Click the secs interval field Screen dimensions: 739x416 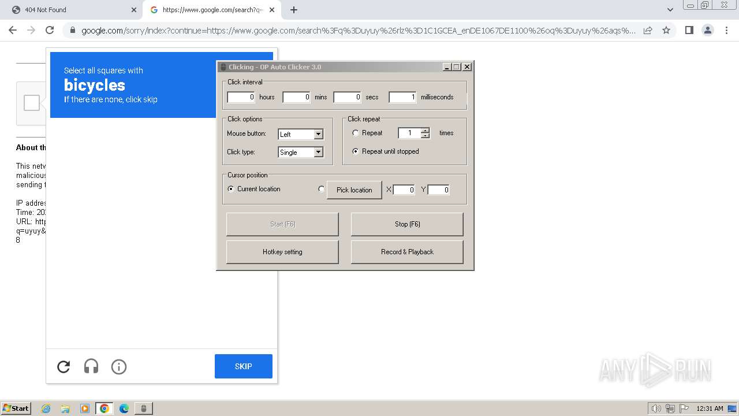coord(347,97)
